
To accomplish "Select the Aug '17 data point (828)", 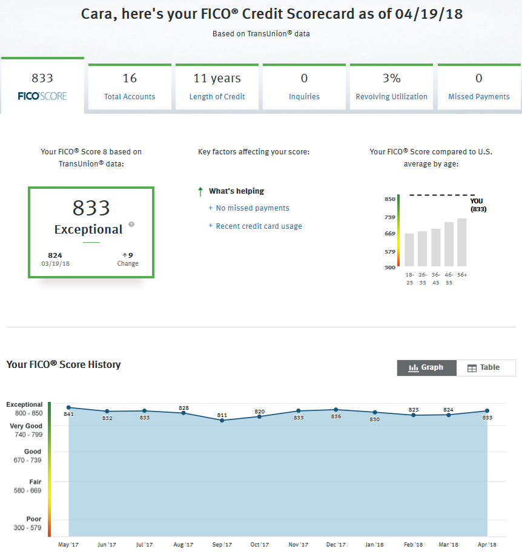I will (x=183, y=413).
